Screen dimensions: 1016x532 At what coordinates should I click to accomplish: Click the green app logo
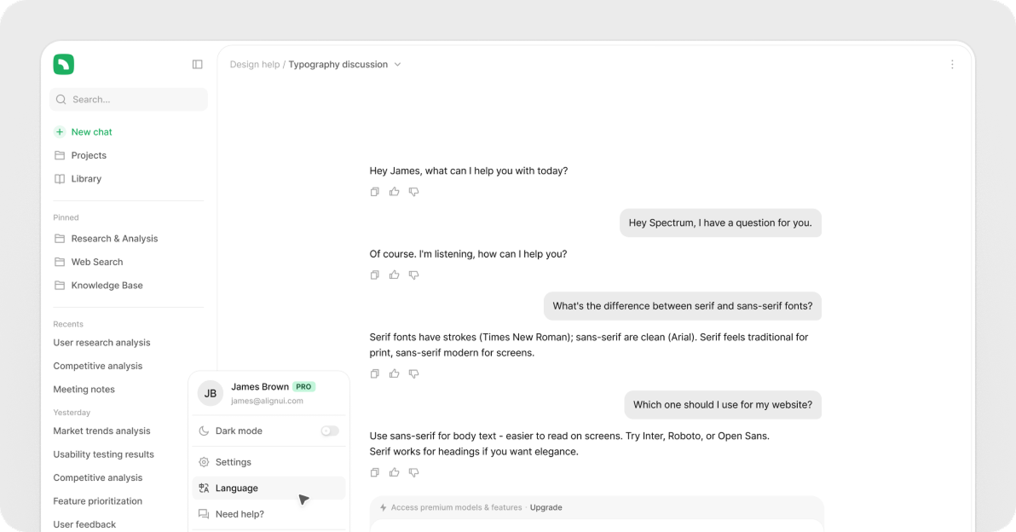pyautogui.click(x=64, y=64)
